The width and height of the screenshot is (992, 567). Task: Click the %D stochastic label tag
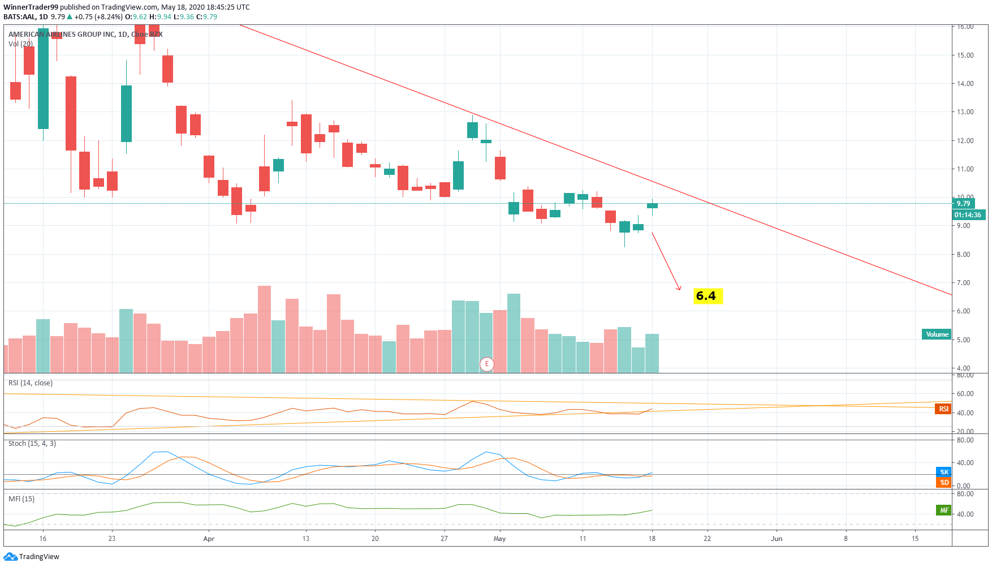pyautogui.click(x=943, y=483)
